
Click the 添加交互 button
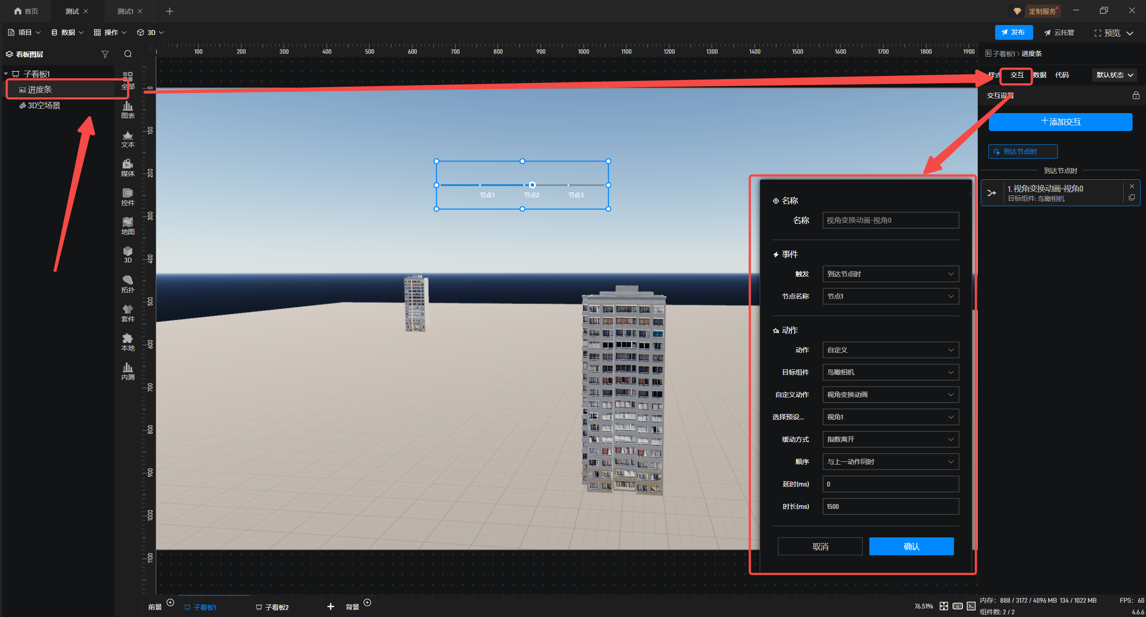pos(1060,122)
